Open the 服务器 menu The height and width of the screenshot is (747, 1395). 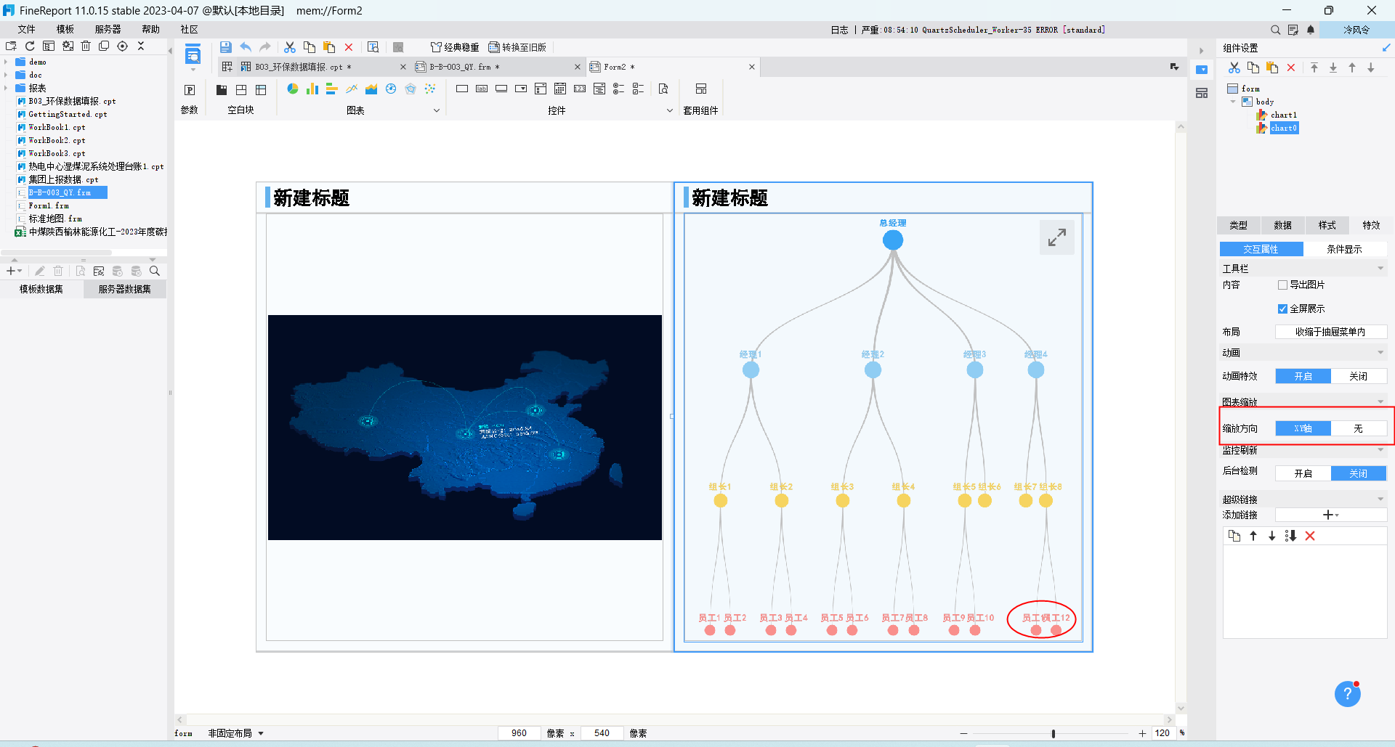pyautogui.click(x=108, y=29)
